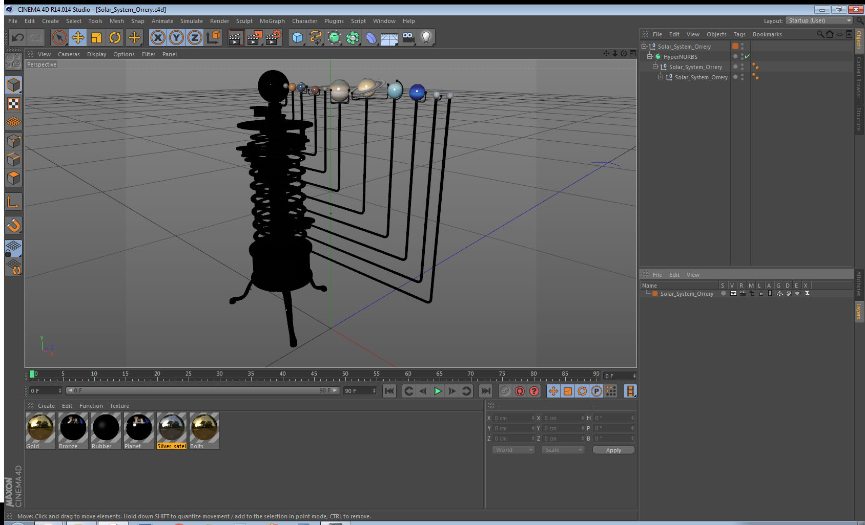Expand the innermost Solar_System_Orrery child node

pos(661,77)
